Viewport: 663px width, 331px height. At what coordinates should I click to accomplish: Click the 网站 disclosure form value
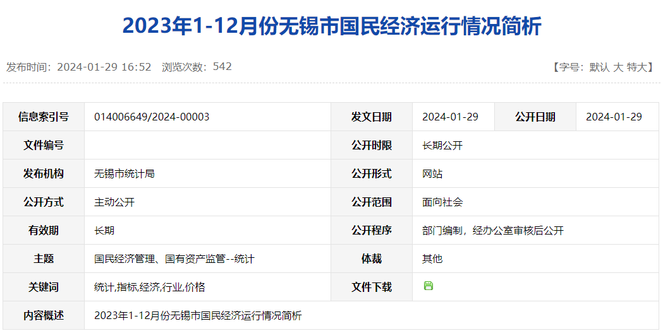tap(432, 173)
